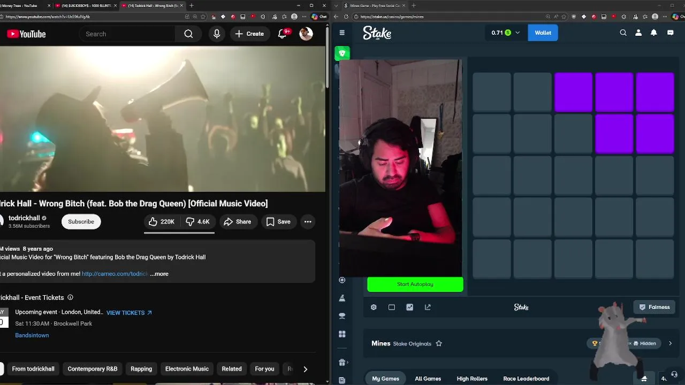Show more YouTube filter chips arrow
Viewport: 685px width, 385px height.
[305, 369]
